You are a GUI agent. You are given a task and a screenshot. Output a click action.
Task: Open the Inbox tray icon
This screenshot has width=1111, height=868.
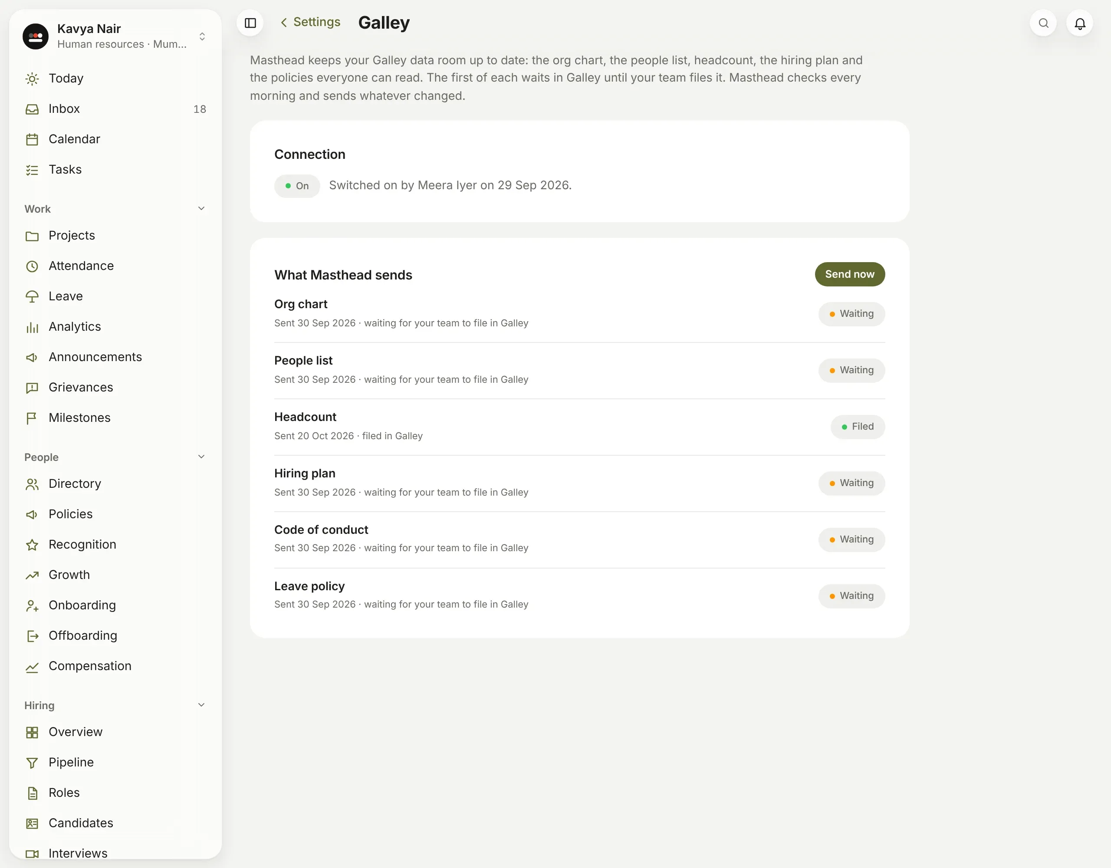coord(32,109)
